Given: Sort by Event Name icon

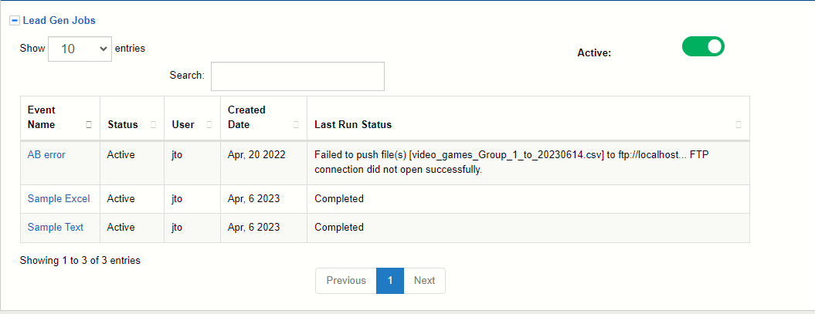Looking at the screenshot, I should point(89,125).
